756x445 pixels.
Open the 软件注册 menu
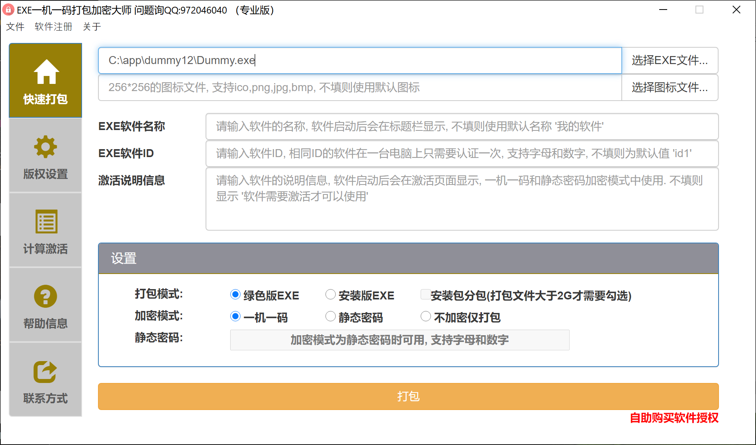[53, 27]
